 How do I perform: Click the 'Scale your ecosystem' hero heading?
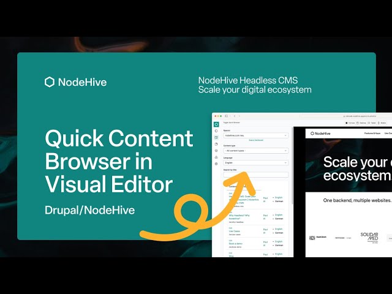tap(358, 168)
